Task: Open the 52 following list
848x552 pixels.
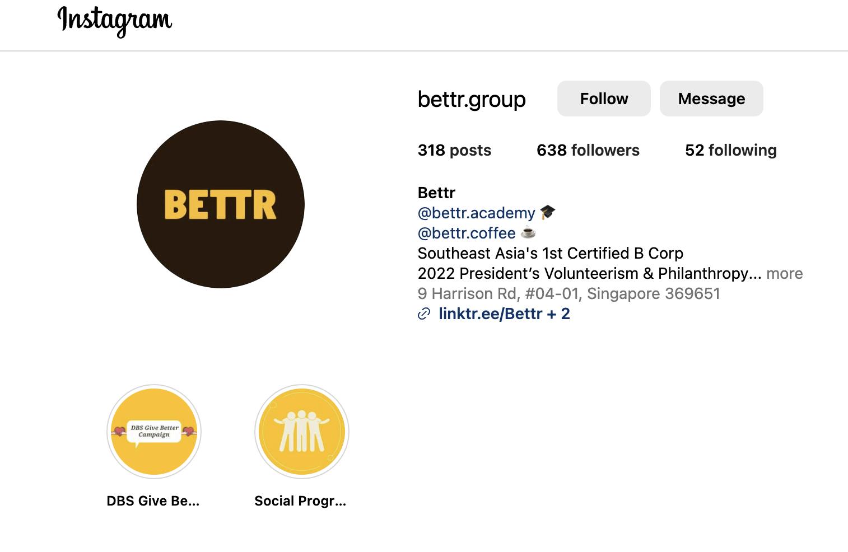Action: click(x=730, y=150)
